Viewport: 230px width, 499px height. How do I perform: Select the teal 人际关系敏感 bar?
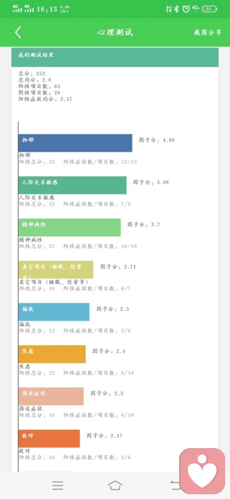[x=72, y=185]
